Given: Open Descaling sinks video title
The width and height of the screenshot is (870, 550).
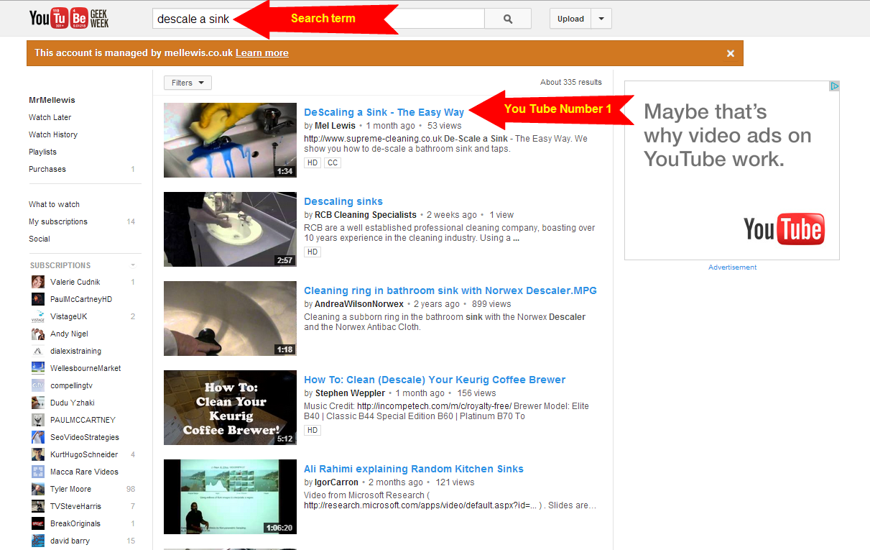Looking at the screenshot, I should click(x=343, y=201).
